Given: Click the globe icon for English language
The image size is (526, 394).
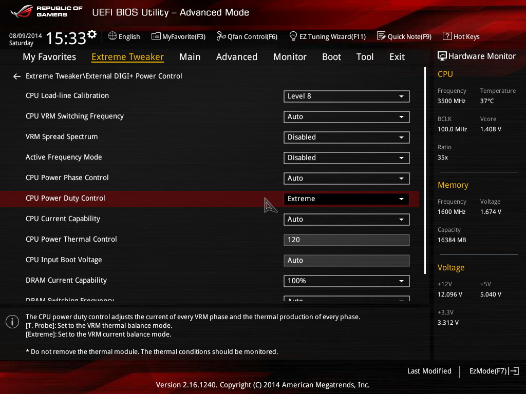Looking at the screenshot, I should tap(112, 36).
